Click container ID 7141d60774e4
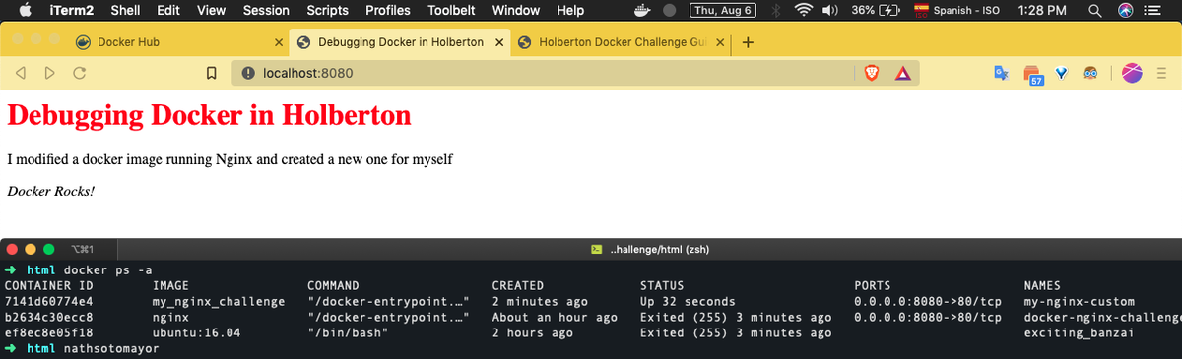1182x359 pixels. pyautogui.click(x=48, y=301)
